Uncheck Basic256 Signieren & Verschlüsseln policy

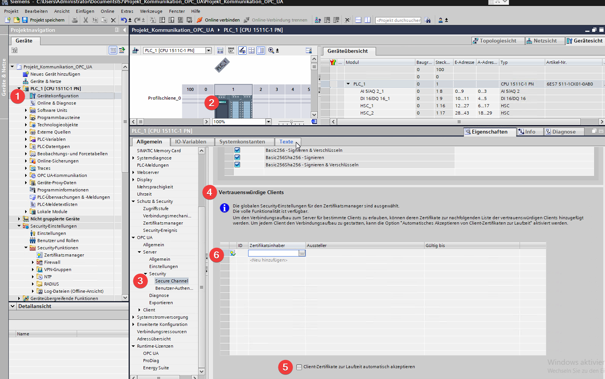(x=237, y=150)
